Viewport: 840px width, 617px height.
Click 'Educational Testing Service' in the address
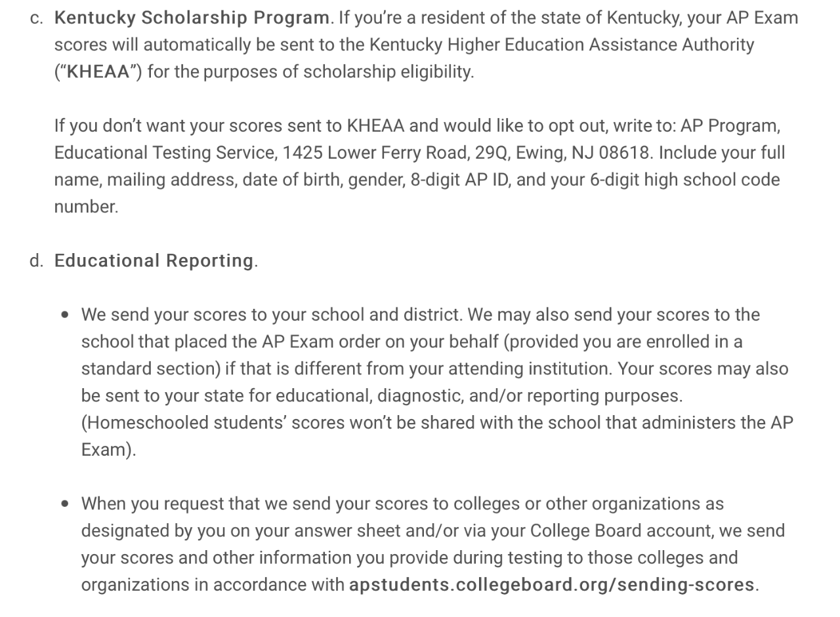click(165, 153)
